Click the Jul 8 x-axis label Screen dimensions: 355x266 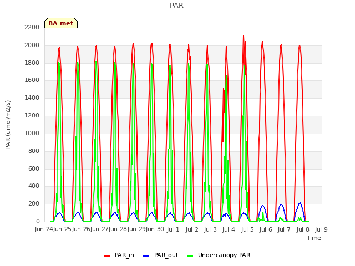point(303,229)
